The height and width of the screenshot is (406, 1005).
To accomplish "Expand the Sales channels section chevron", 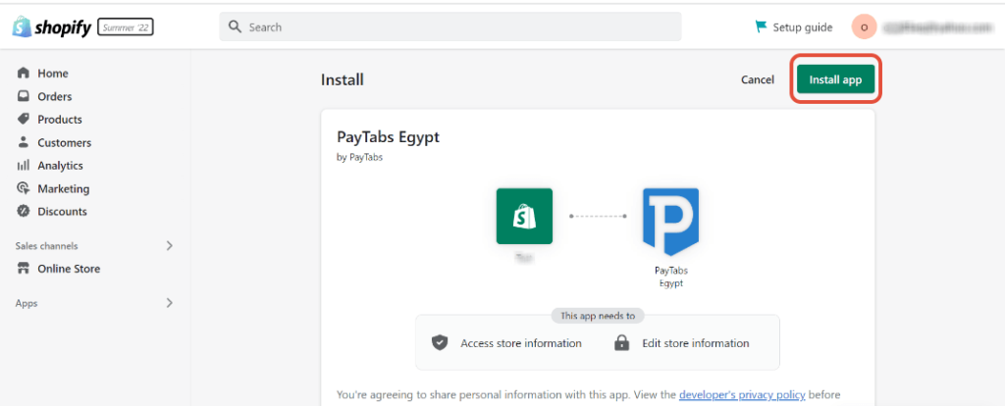I will pos(169,245).
